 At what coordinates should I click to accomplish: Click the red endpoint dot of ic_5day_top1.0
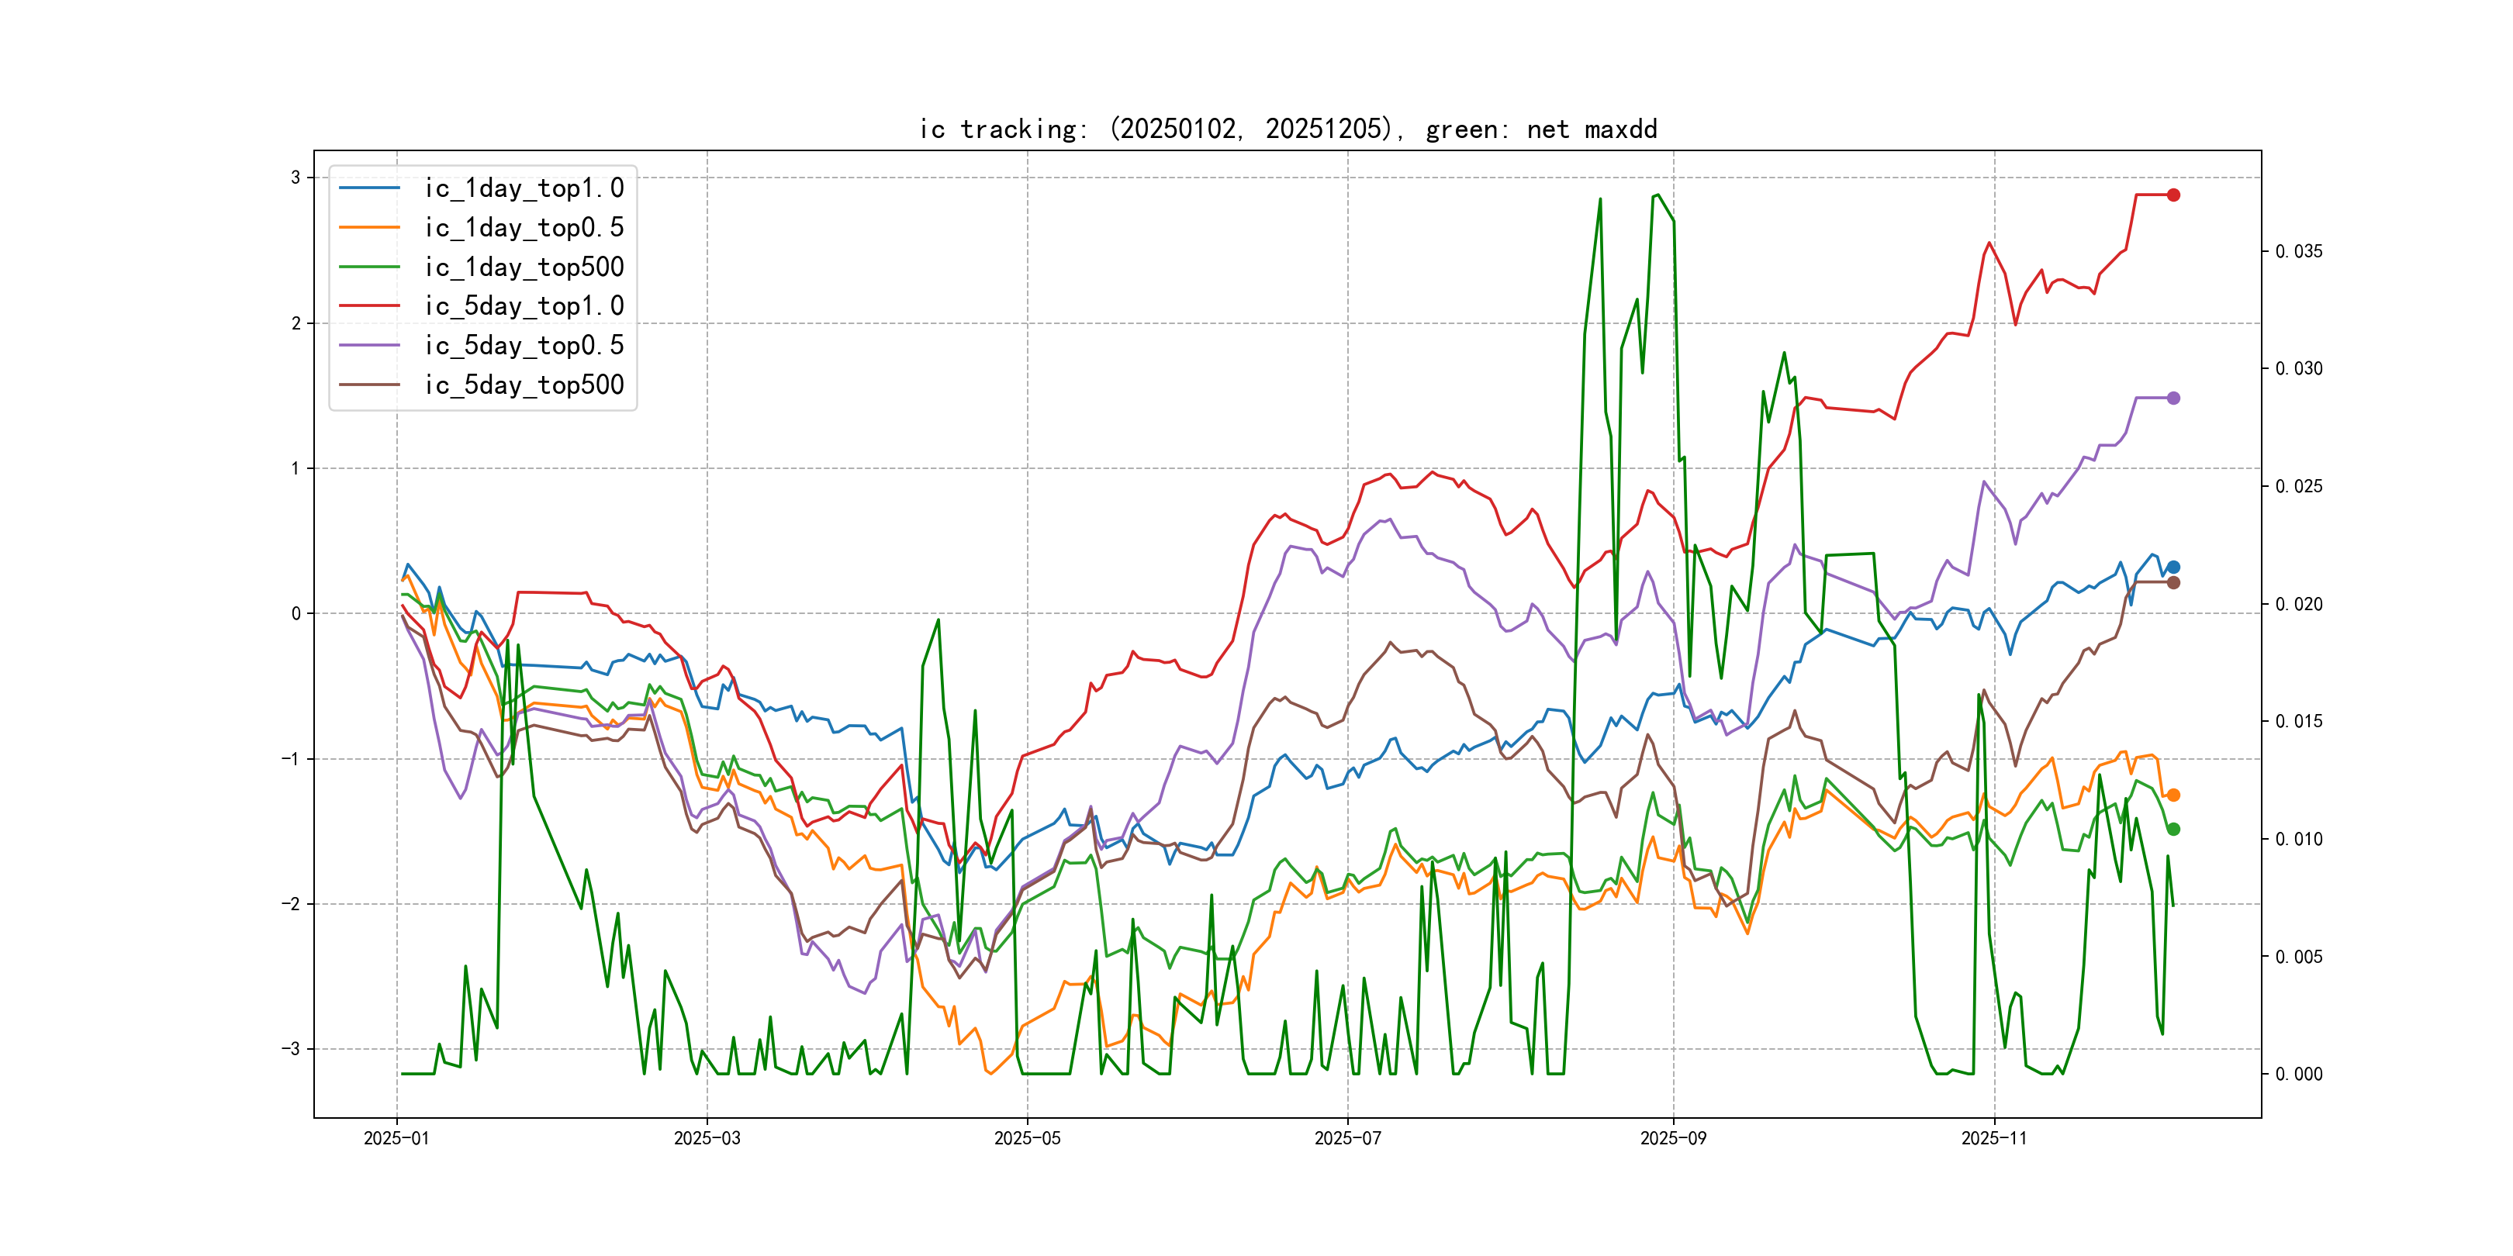[2173, 195]
